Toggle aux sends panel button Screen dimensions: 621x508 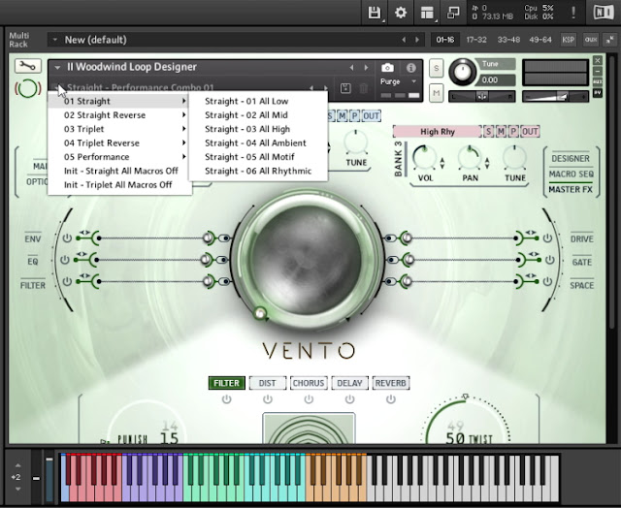click(591, 40)
